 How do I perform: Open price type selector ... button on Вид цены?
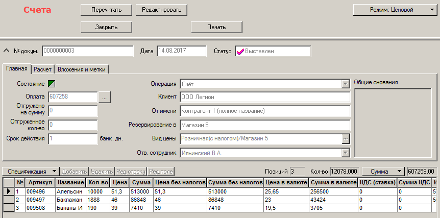[345, 138]
